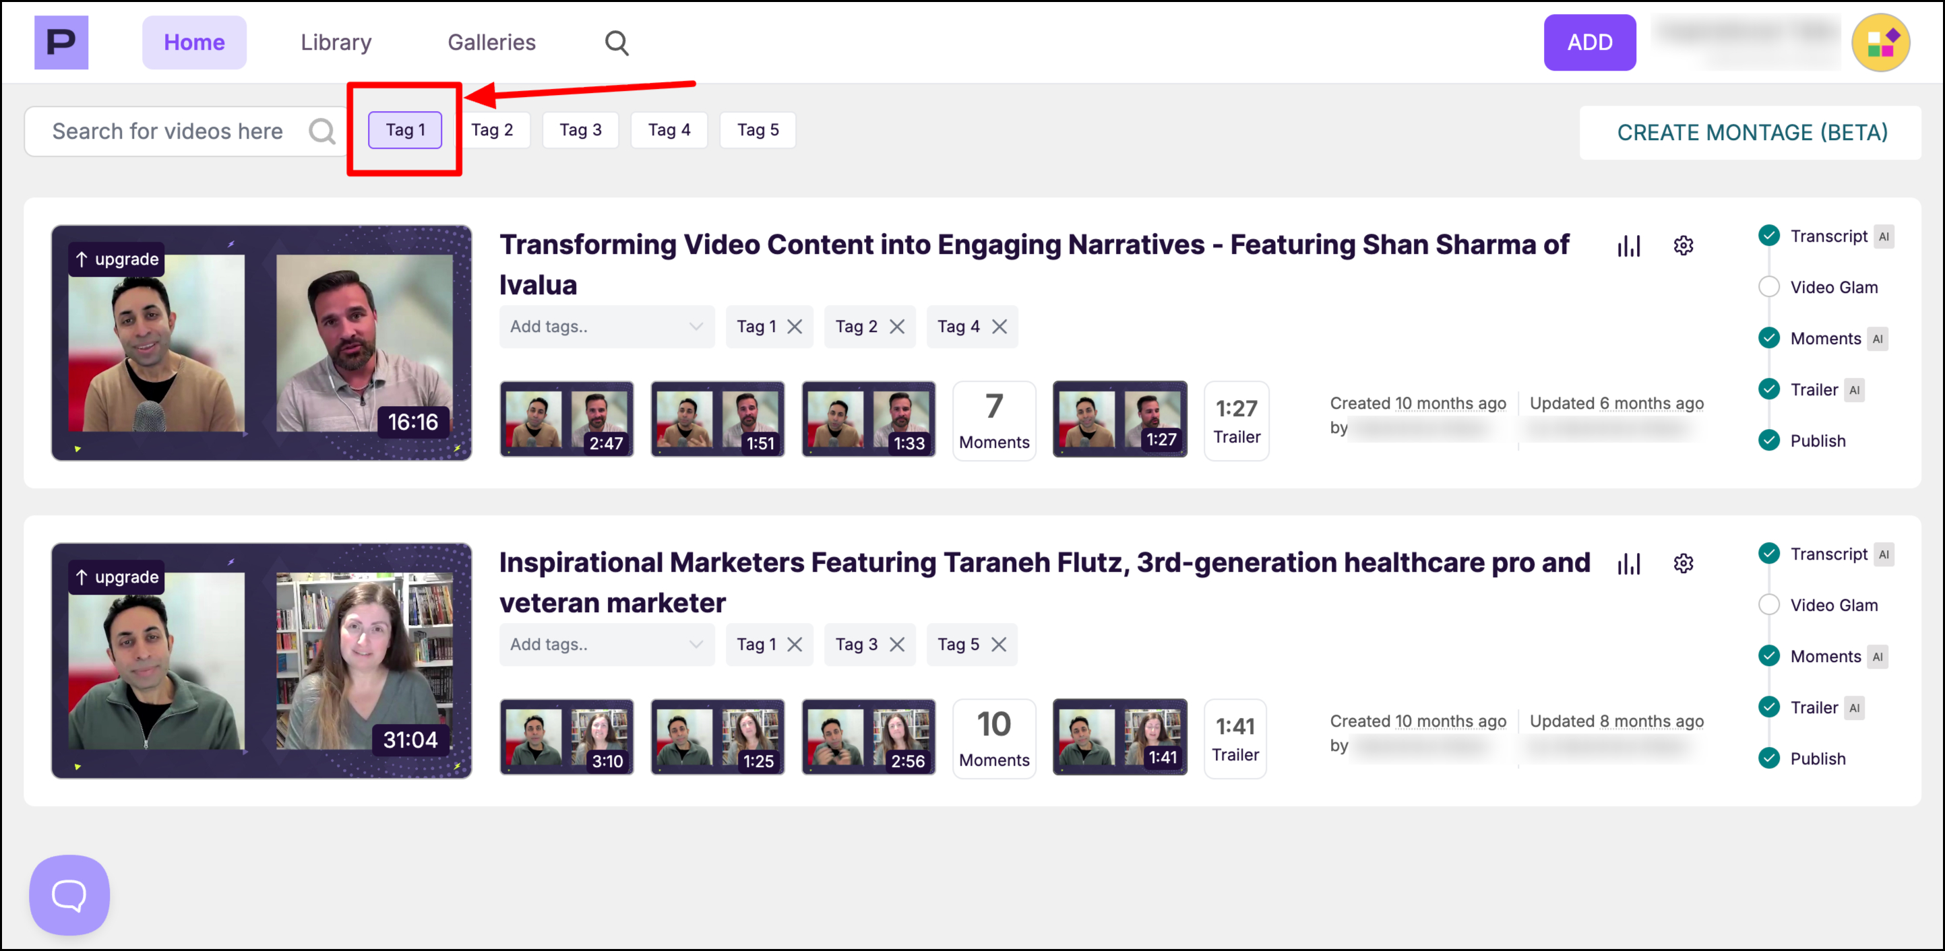Switch to the Library tab
The height and width of the screenshot is (951, 1945).
(336, 42)
